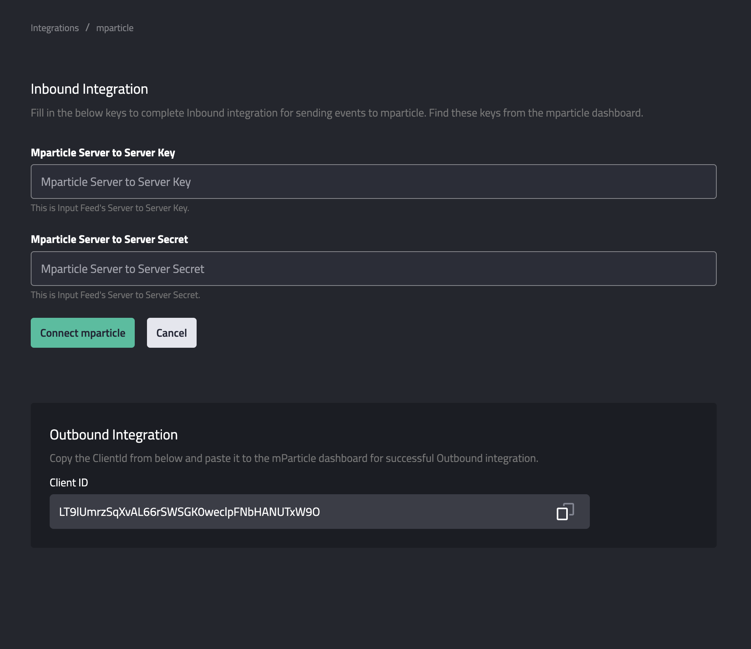Open the Integrations breadcrumb link
The height and width of the screenshot is (649, 751).
(x=55, y=28)
